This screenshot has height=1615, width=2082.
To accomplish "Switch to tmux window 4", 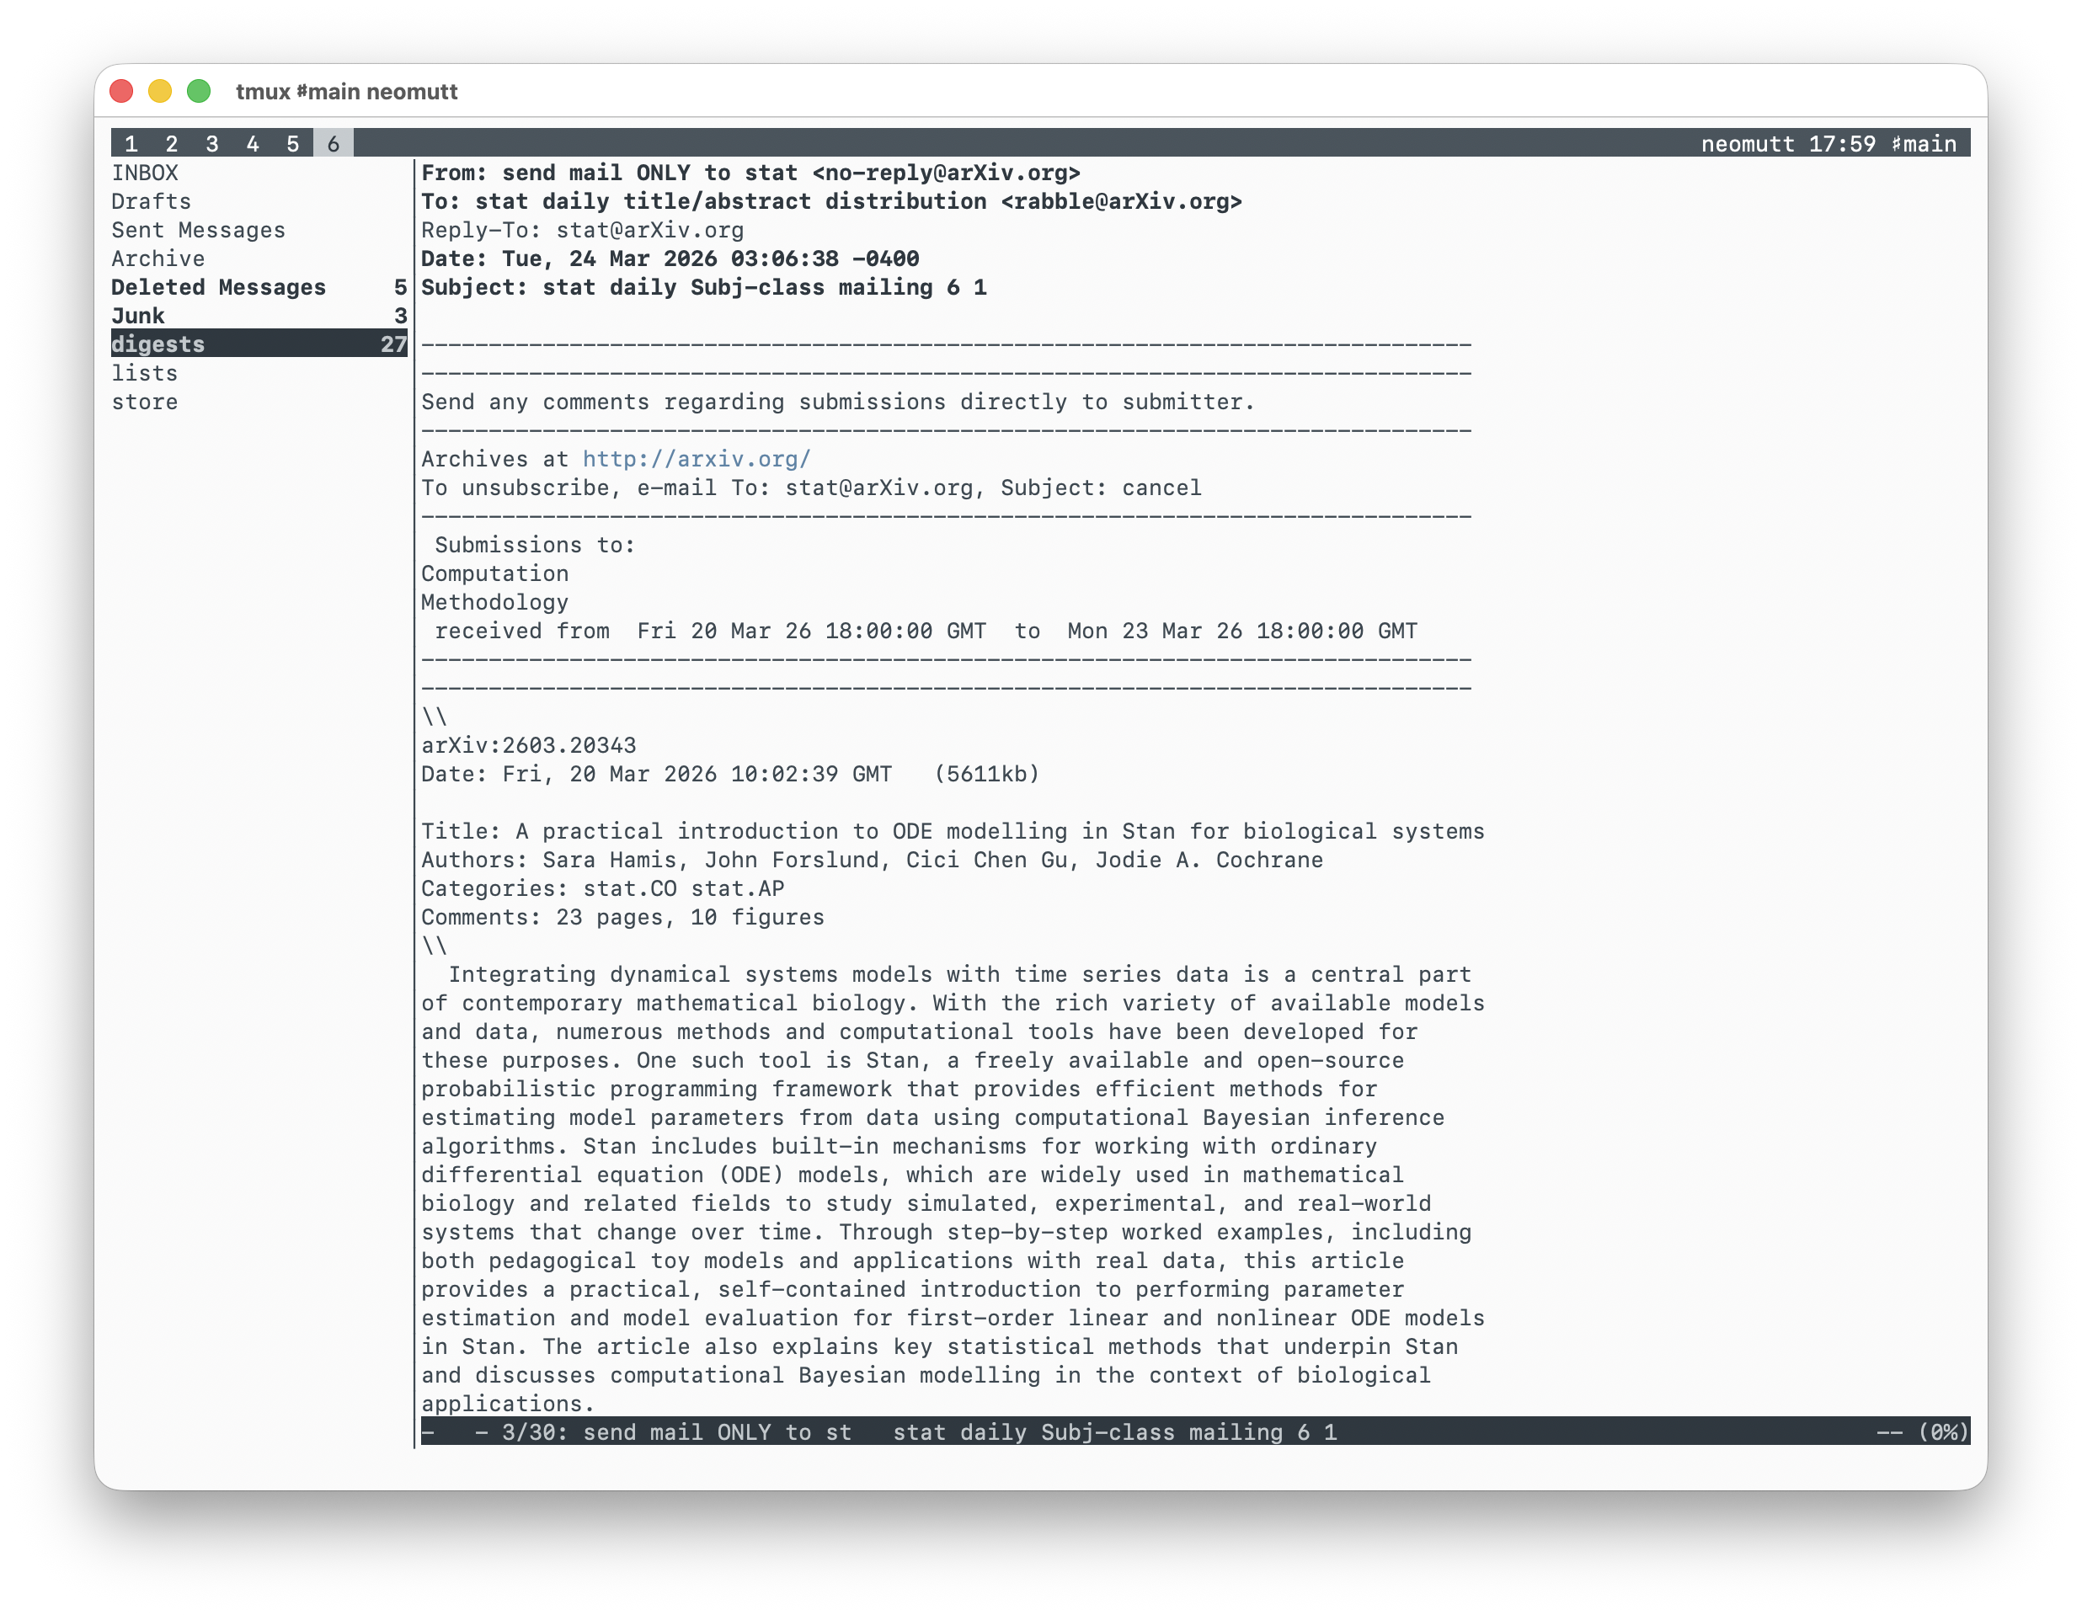I will [253, 144].
